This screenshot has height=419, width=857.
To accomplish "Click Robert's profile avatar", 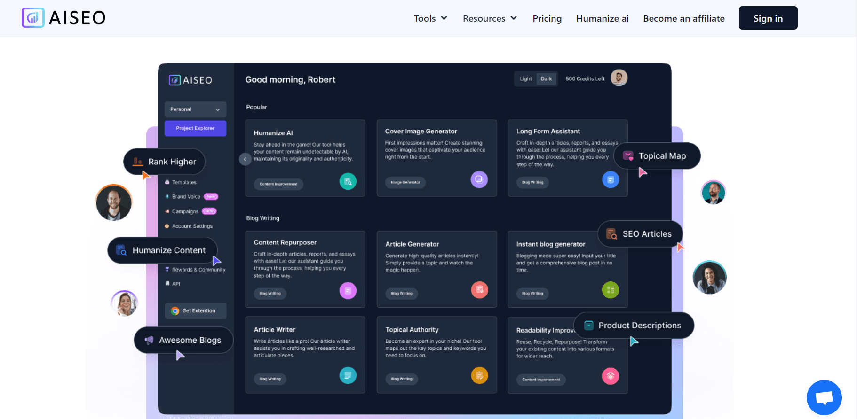I will [x=619, y=78].
